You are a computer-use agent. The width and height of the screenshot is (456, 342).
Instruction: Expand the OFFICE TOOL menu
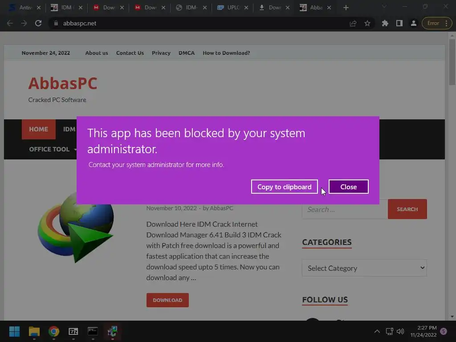[x=53, y=149]
